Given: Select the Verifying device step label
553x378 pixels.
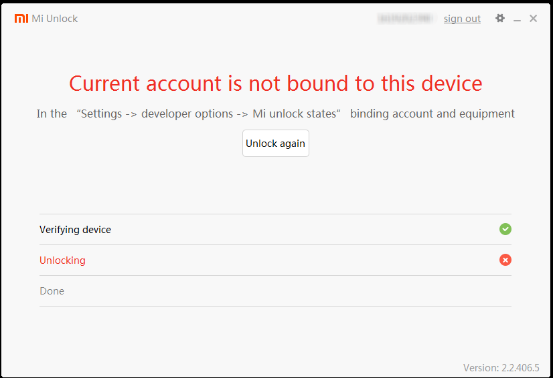Looking at the screenshot, I should (x=75, y=230).
